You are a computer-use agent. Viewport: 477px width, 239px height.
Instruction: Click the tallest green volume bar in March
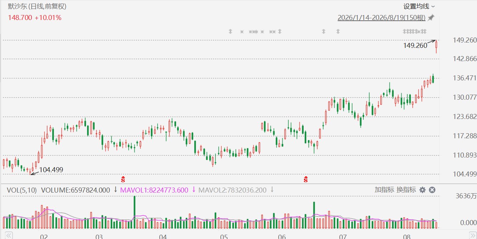[135, 213]
